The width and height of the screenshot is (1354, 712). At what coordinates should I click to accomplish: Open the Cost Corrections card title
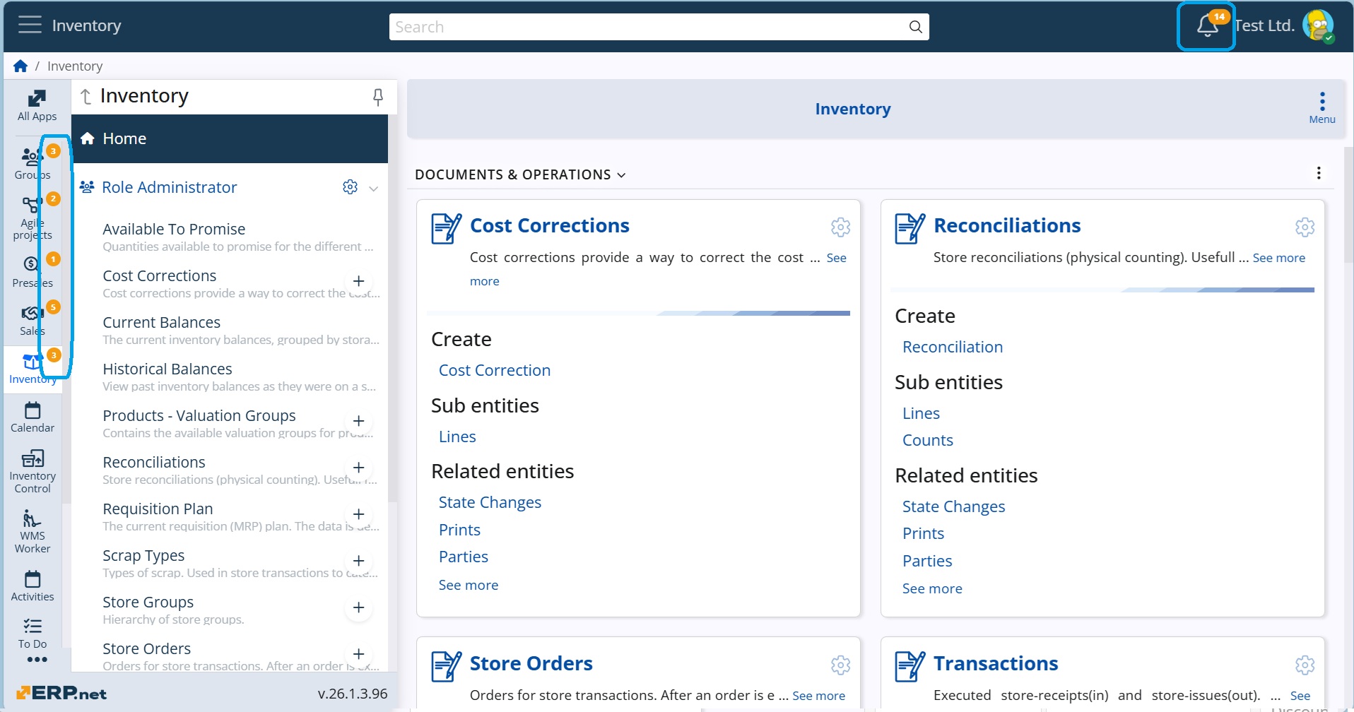coord(550,225)
